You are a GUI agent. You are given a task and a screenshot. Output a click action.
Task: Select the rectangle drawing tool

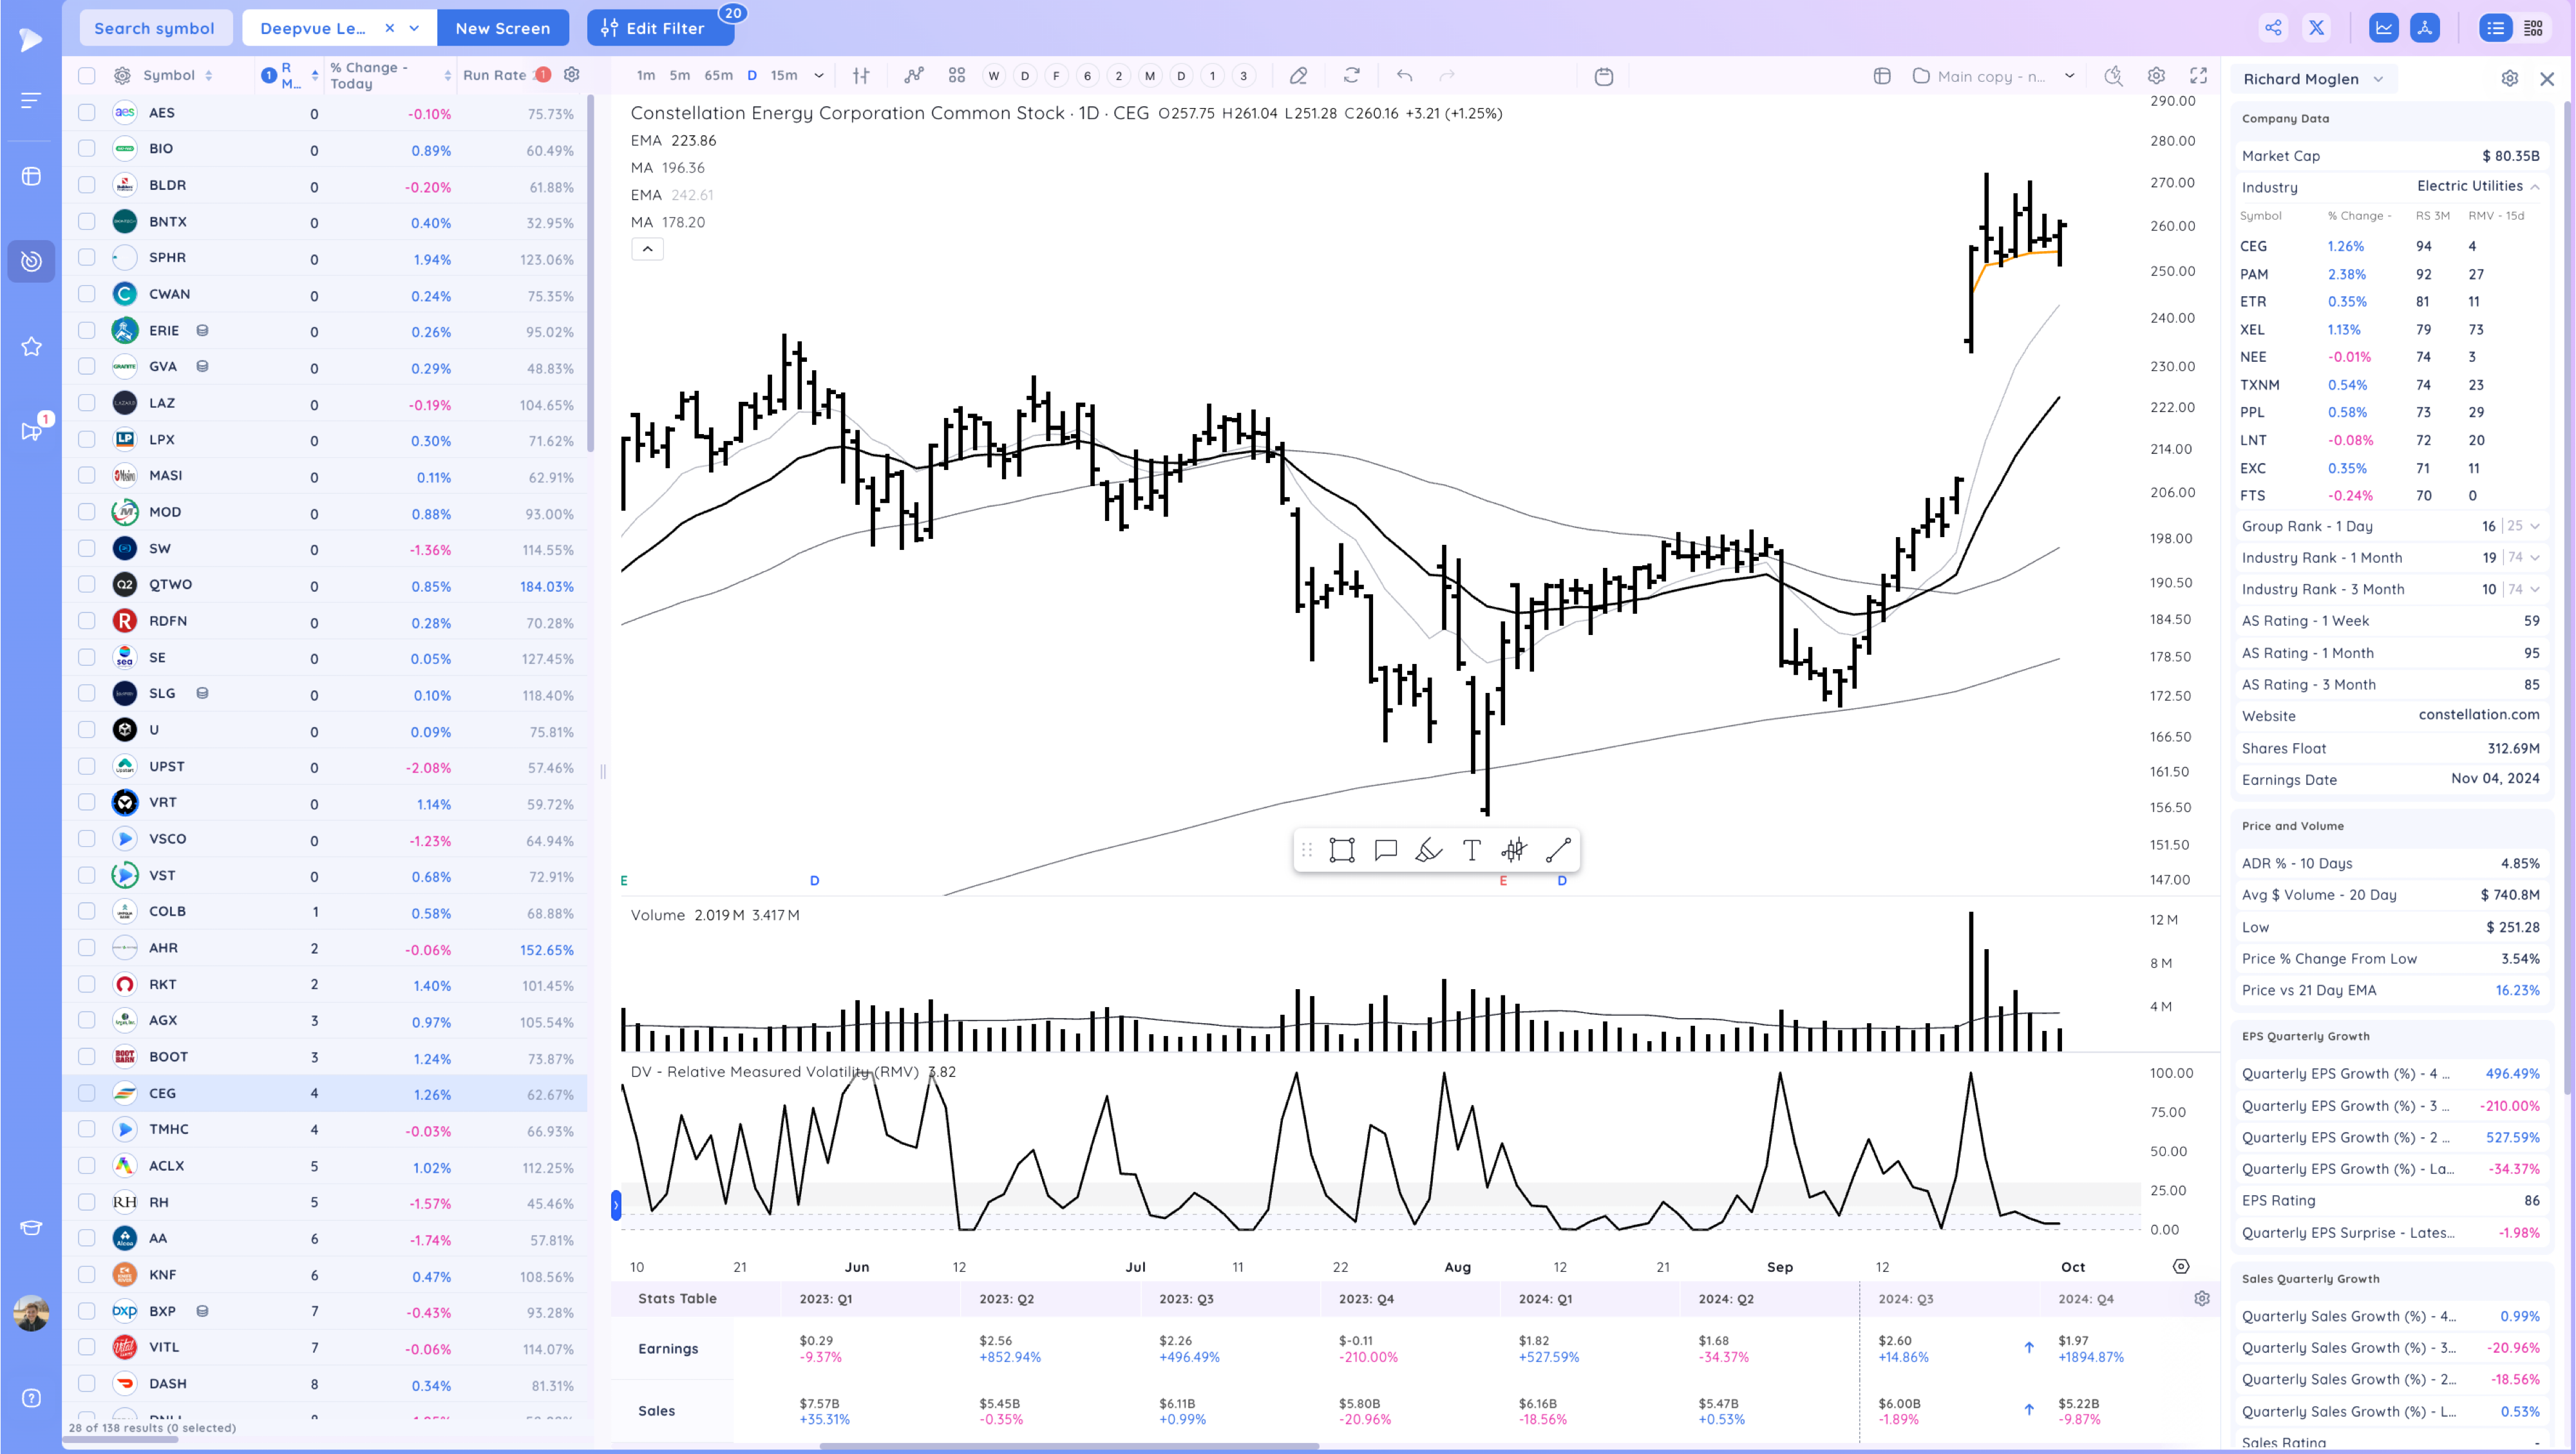[x=1341, y=850]
